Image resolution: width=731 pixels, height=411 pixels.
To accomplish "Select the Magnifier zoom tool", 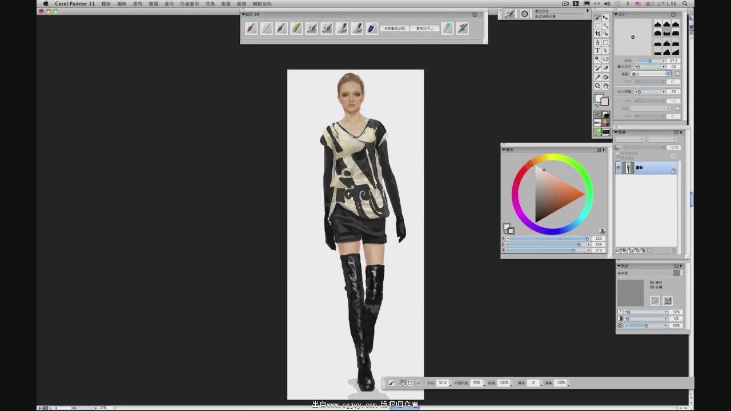I will (598, 86).
